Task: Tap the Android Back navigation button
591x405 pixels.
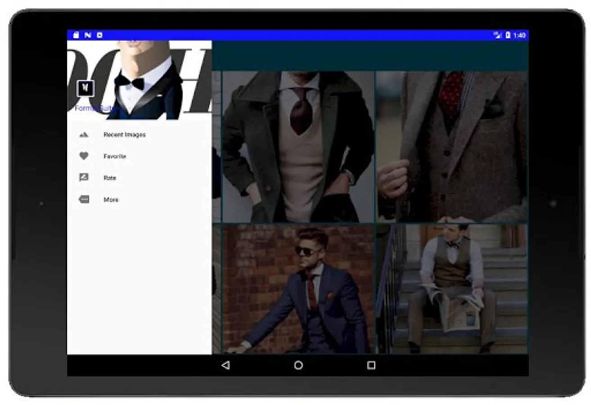Action: (226, 365)
